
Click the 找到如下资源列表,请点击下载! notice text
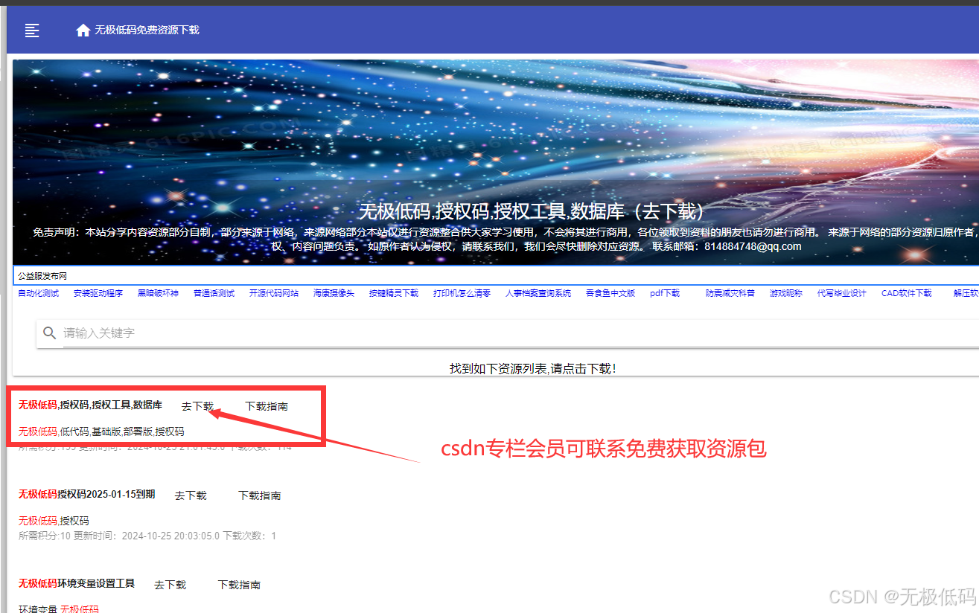tap(533, 368)
